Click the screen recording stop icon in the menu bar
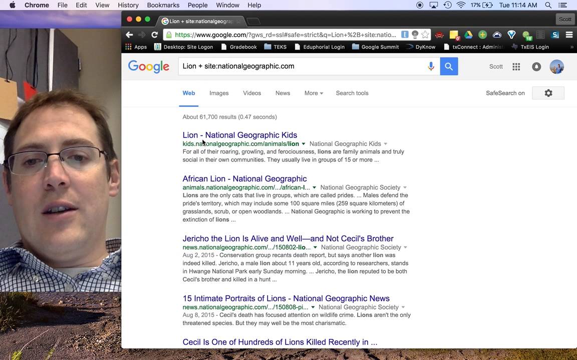 pyautogui.click(x=420, y=5)
